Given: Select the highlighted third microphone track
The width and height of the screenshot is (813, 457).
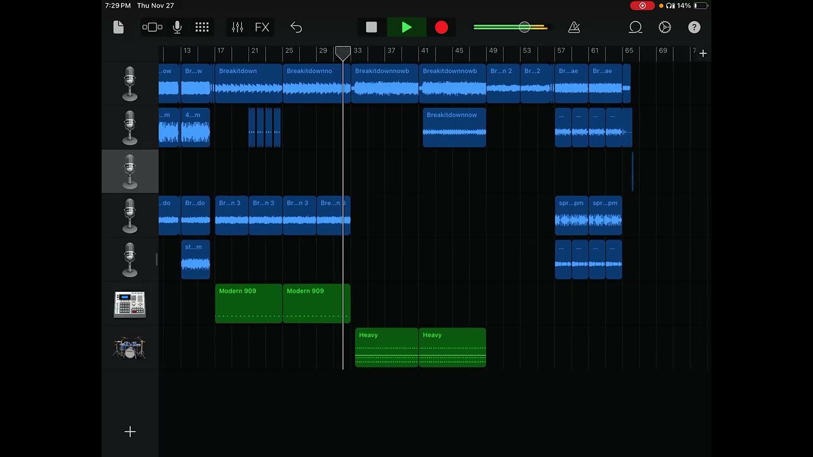Looking at the screenshot, I should [x=130, y=171].
